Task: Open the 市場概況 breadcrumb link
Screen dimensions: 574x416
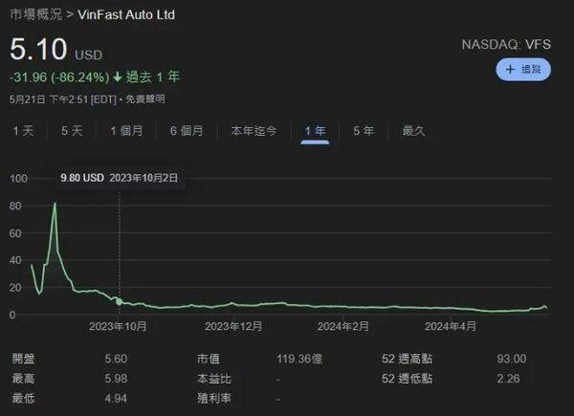Action: pyautogui.click(x=37, y=15)
